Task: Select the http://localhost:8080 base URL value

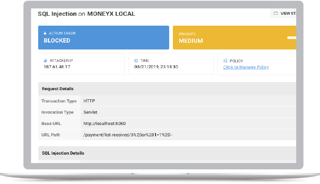Action: click(x=105, y=124)
